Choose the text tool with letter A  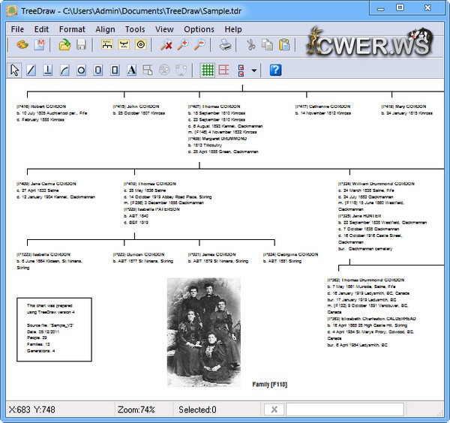click(130, 70)
